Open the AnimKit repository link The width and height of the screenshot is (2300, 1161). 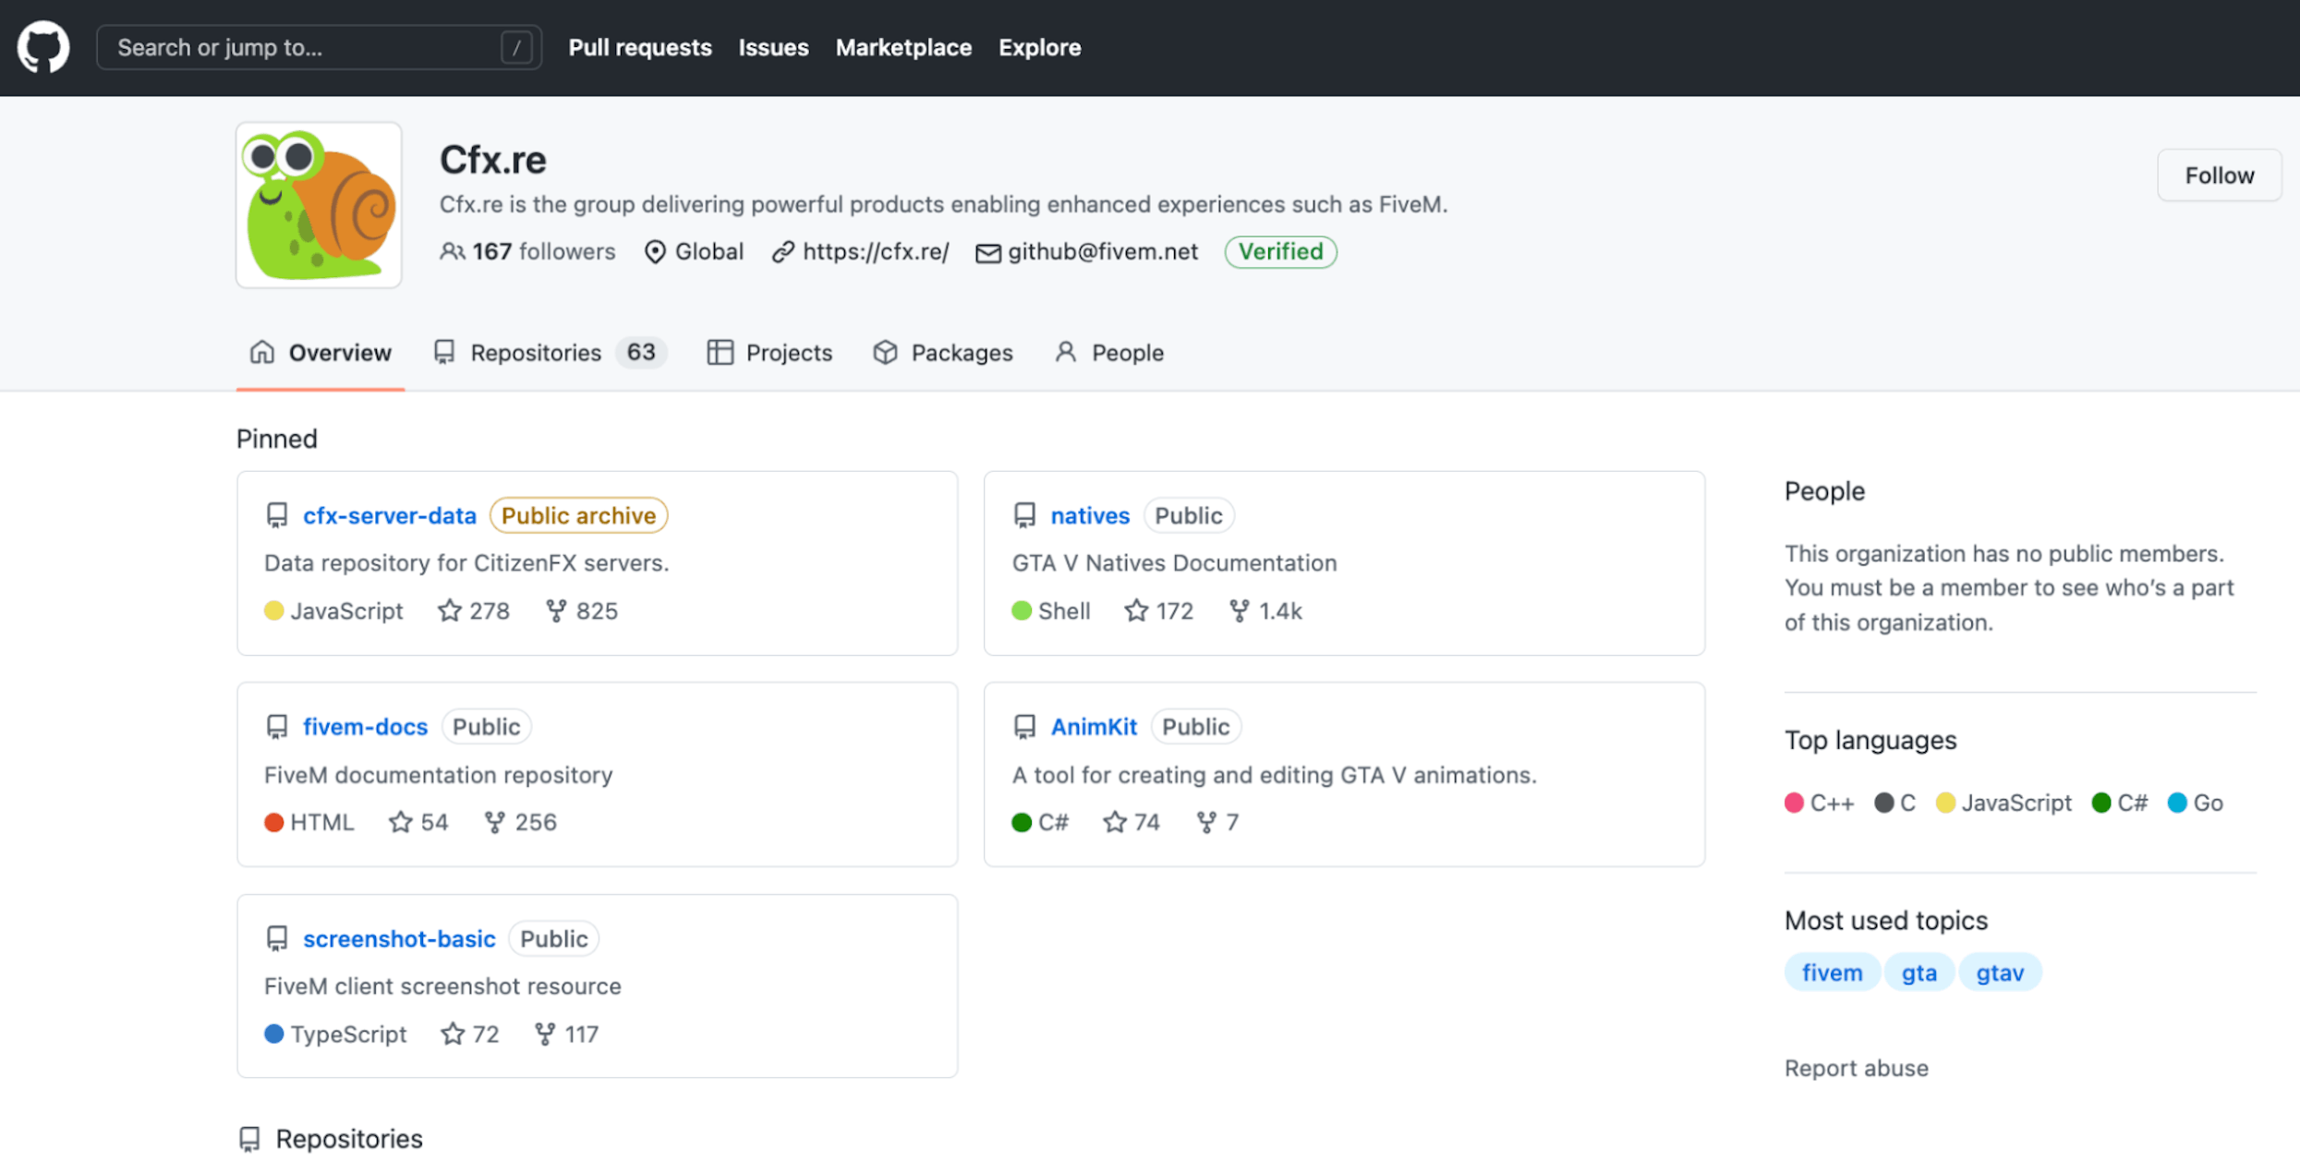(x=1094, y=727)
